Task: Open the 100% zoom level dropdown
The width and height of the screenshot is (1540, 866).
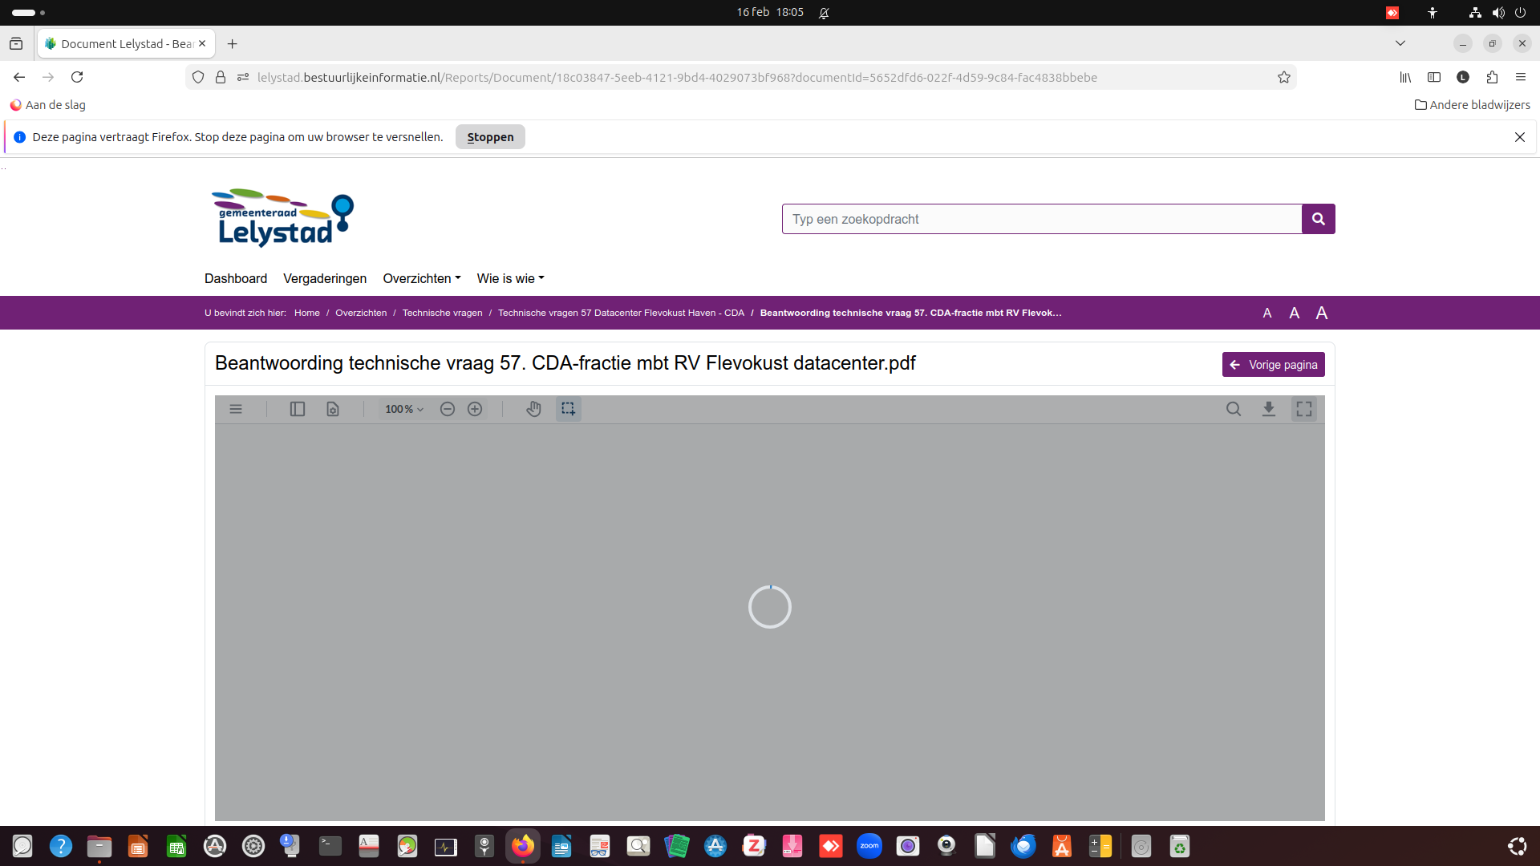Action: (x=403, y=409)
